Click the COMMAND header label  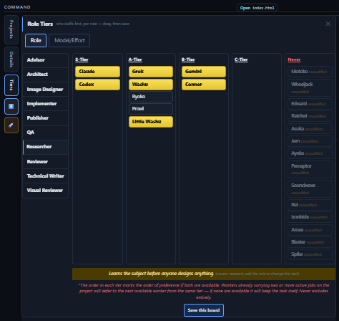(x=17, y=7)
